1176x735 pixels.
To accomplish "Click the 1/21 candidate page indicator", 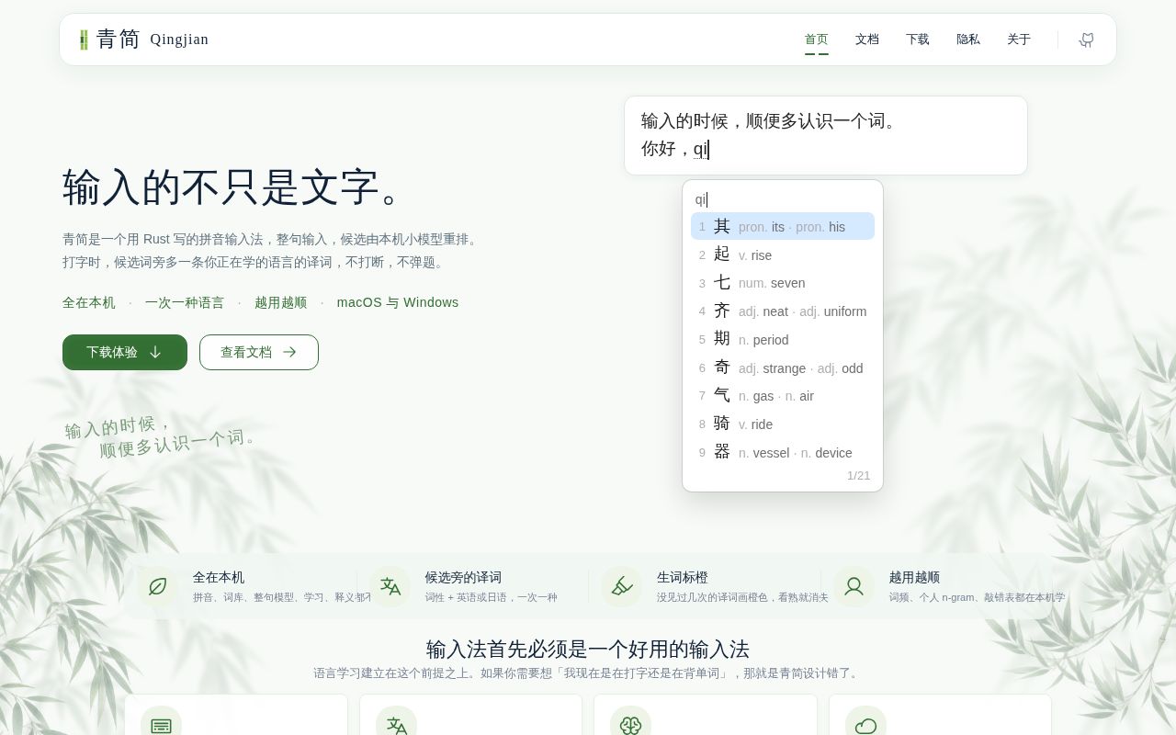I will point(858,476).
